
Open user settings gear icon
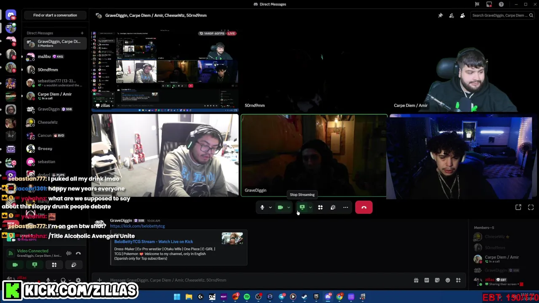pyautogui.click(x=78, y=280)
